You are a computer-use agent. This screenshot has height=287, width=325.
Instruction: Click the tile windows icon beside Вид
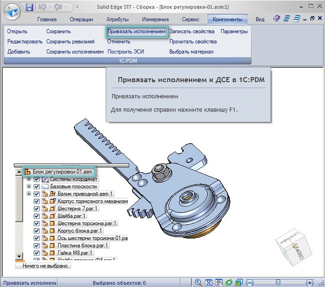(x=297, y=19)
